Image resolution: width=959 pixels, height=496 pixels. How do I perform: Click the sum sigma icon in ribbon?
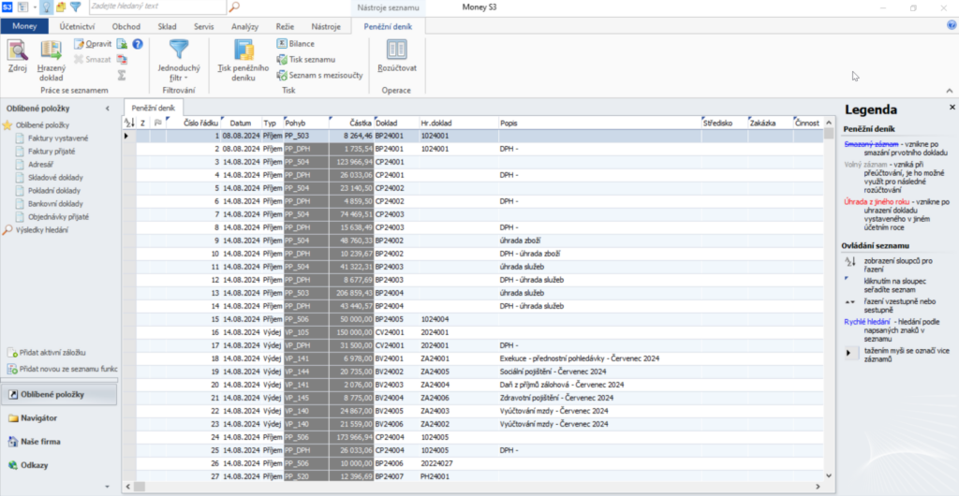122,74
